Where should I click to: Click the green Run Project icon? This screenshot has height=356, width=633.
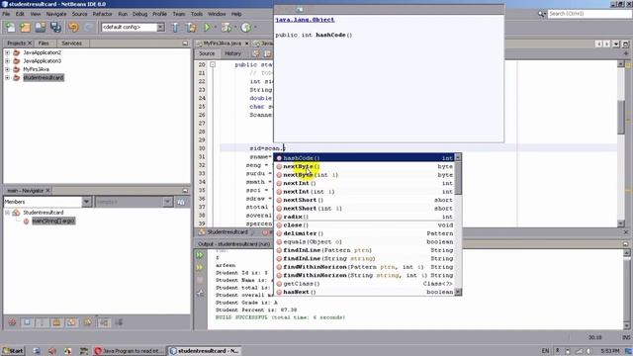[207, 27]
